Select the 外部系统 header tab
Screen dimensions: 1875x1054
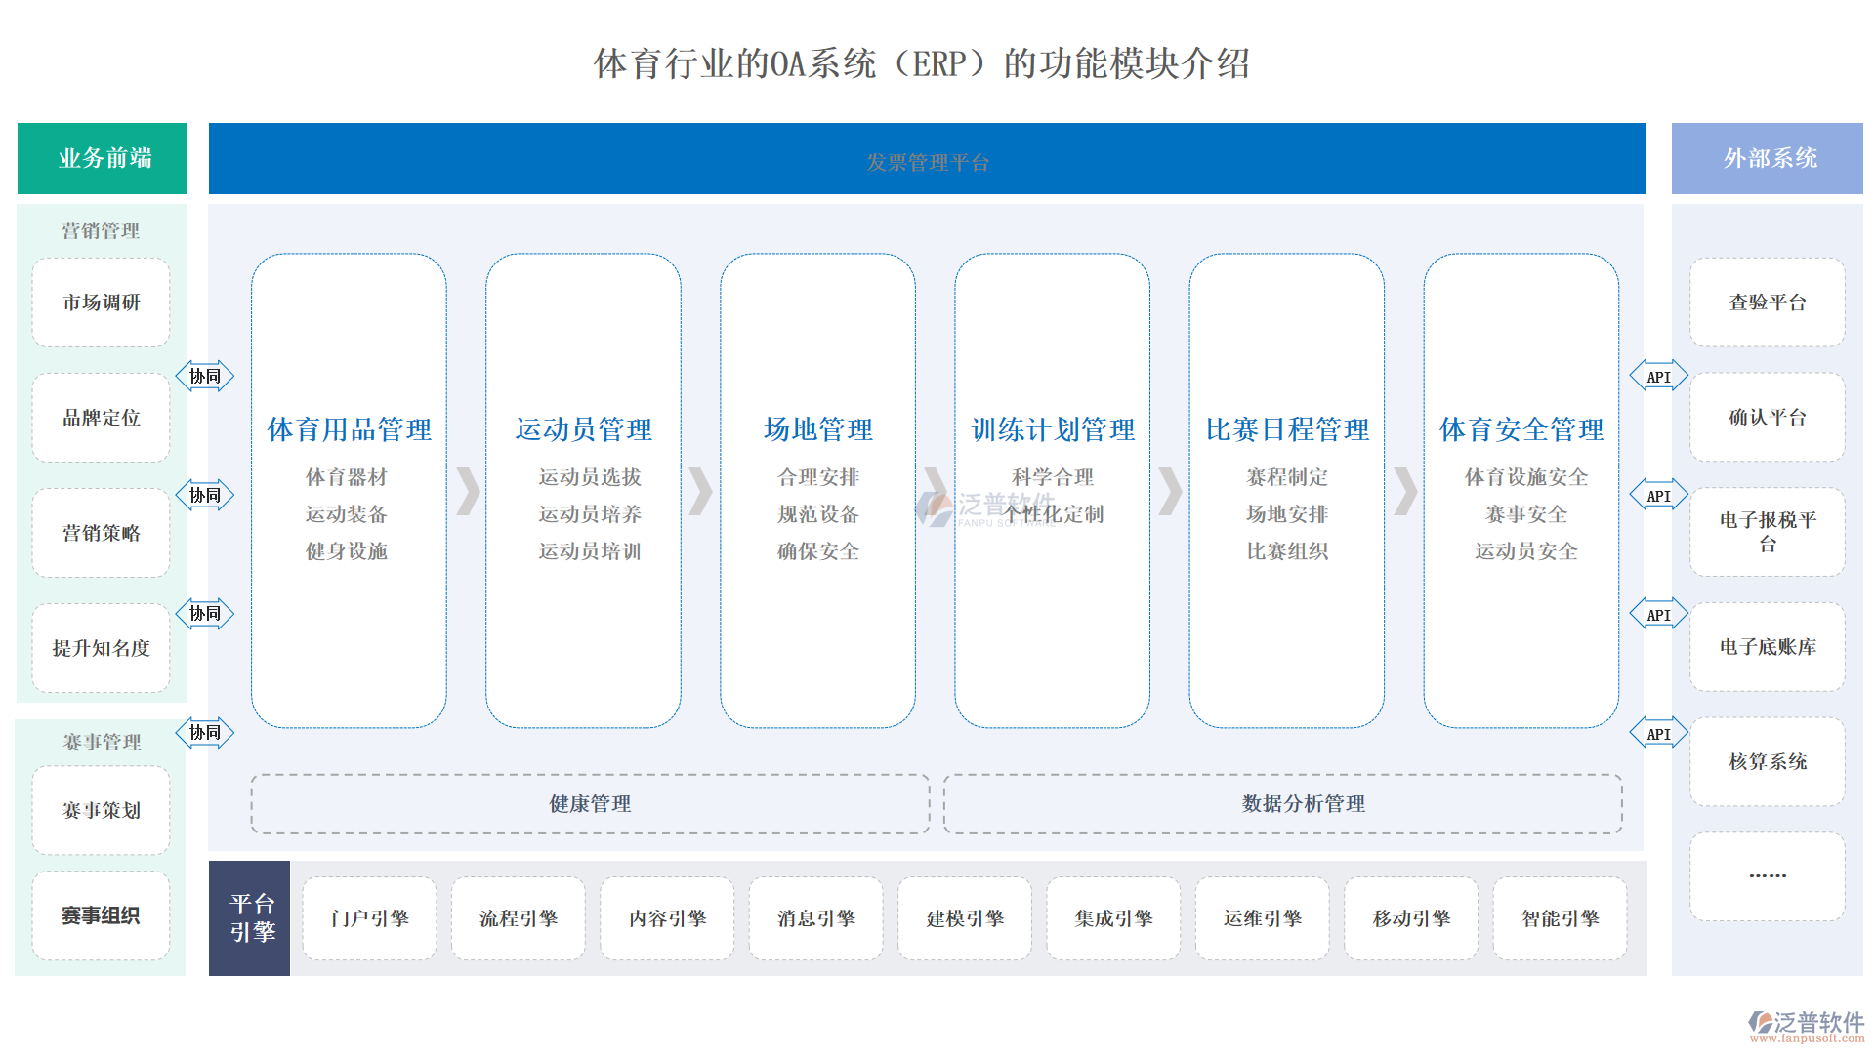click(x=1767, y=158)
